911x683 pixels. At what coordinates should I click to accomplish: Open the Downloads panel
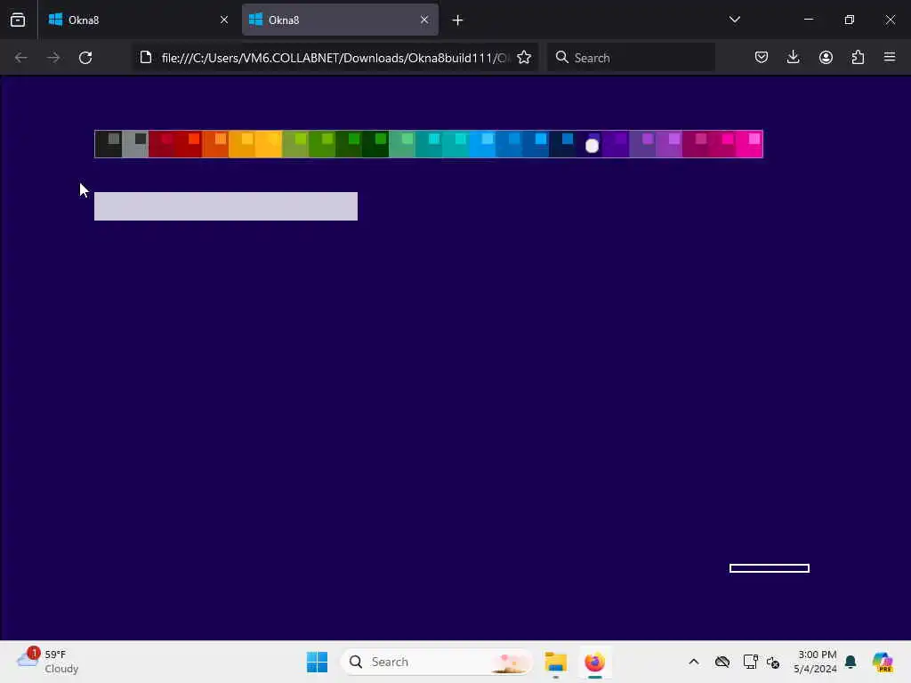[x=793, y=58]
